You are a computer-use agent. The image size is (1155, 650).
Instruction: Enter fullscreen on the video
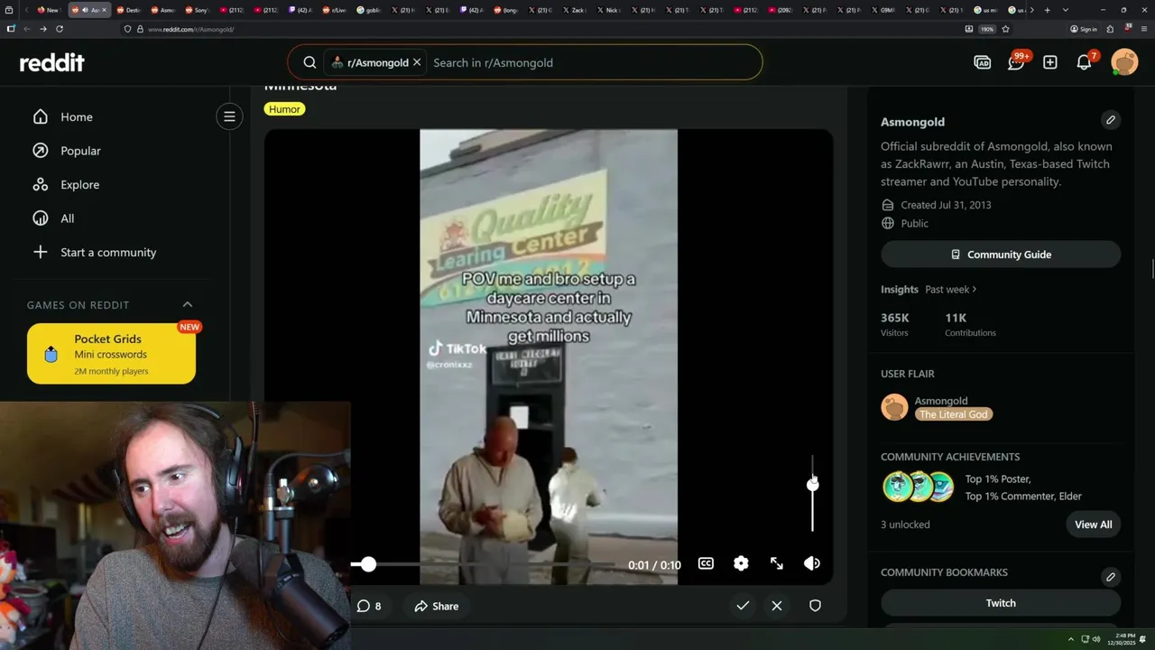tap(777, 563)
